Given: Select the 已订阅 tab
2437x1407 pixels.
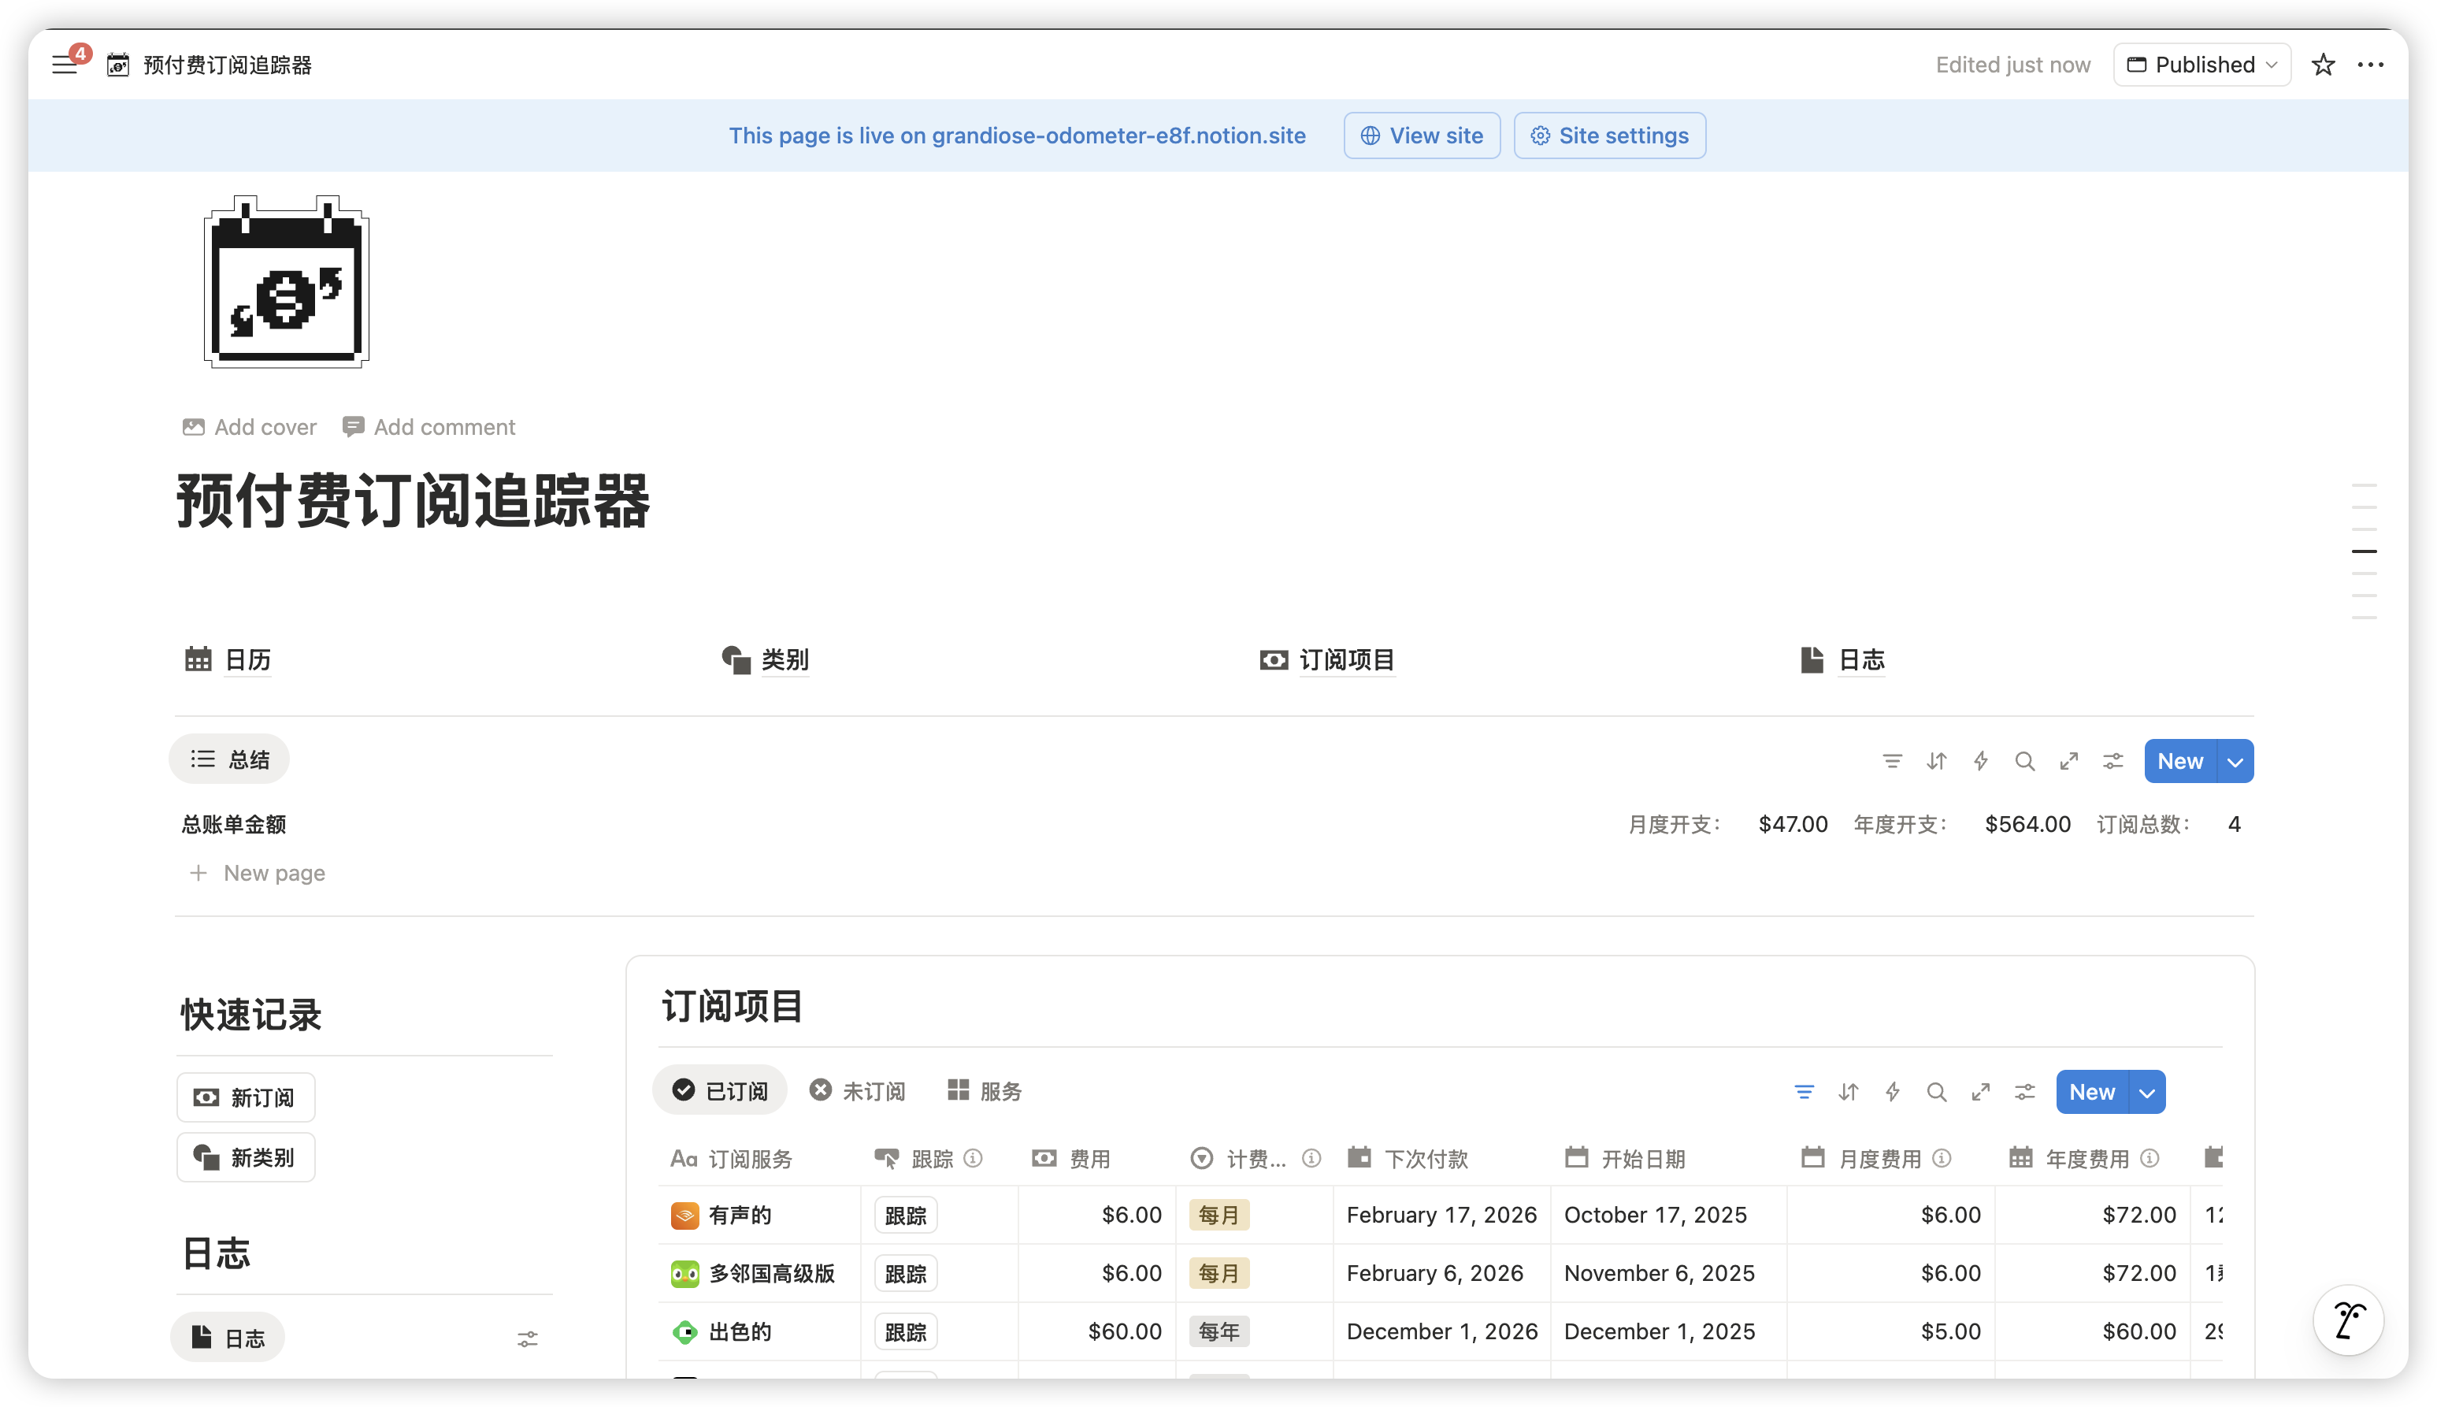Looking at the screenshot, I should click(720, 1091).
